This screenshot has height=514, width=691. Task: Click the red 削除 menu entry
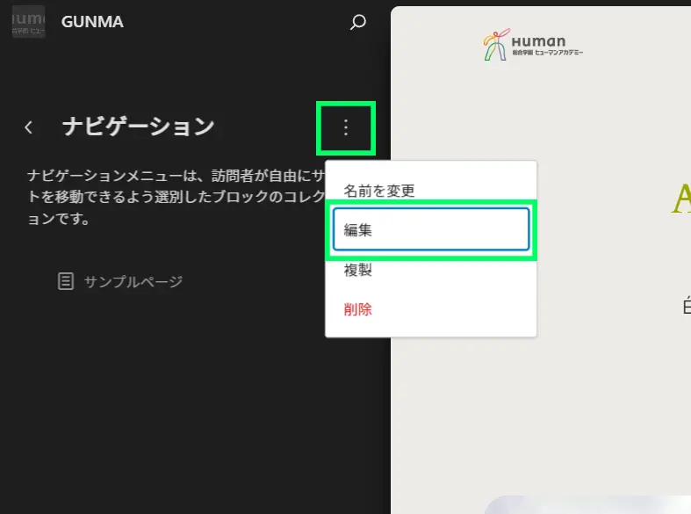(358, 309)
